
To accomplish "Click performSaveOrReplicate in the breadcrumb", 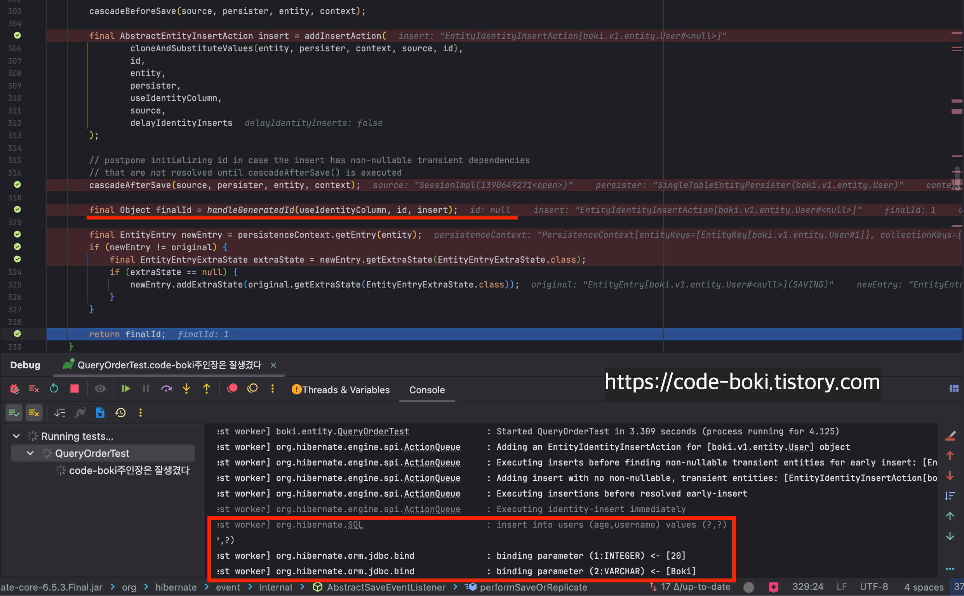I will tap(532, 587).
